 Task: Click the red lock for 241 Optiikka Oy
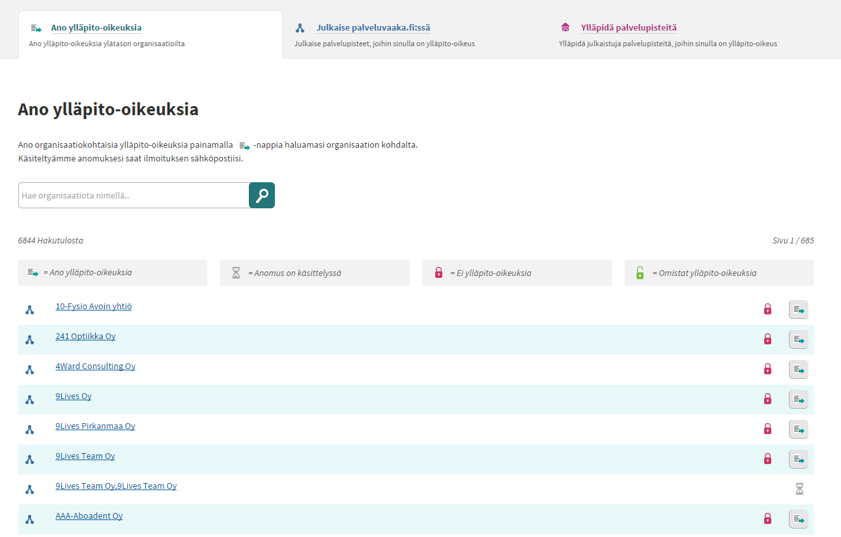[x=767, y=339]
